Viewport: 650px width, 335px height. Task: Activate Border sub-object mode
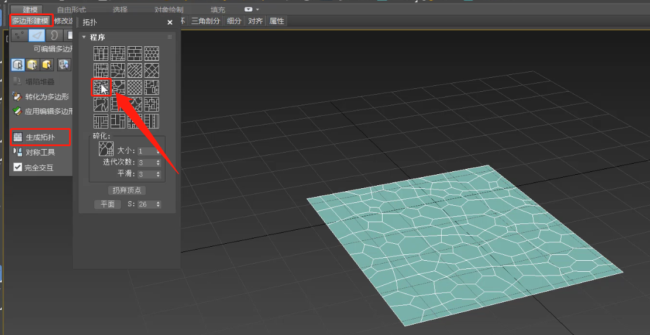pyautogui.click(x=54, y=36)
